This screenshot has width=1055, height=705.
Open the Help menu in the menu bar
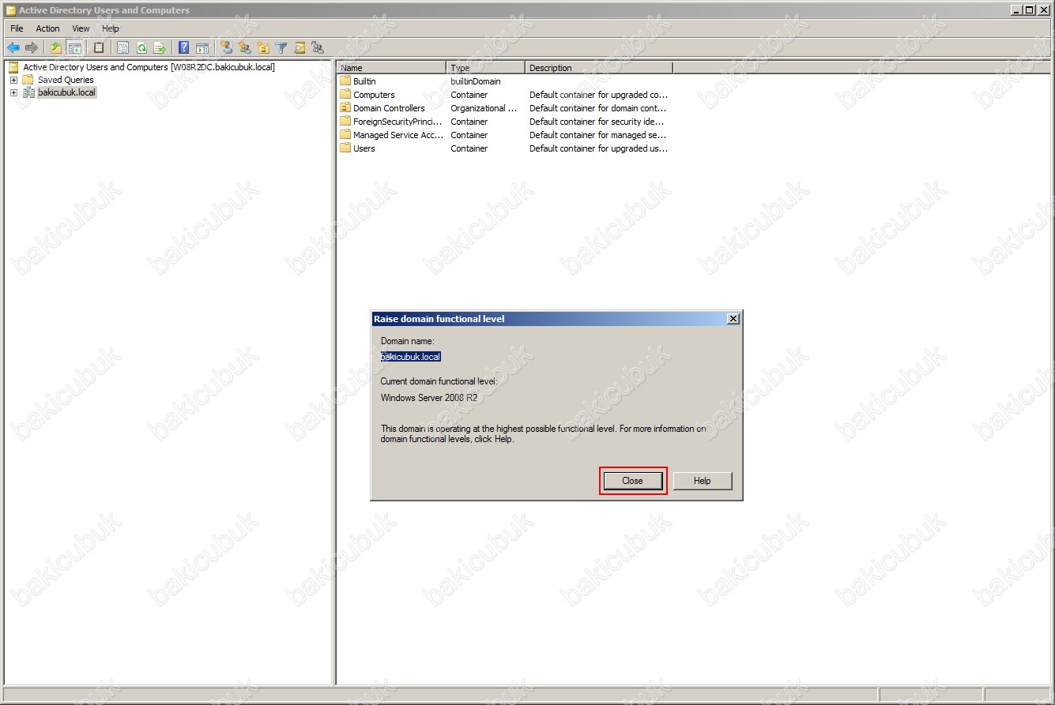click(111, 28)
